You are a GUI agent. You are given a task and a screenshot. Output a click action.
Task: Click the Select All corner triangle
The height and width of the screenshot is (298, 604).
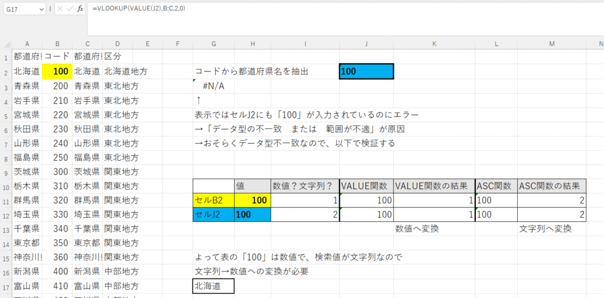(x=6, y=43)
